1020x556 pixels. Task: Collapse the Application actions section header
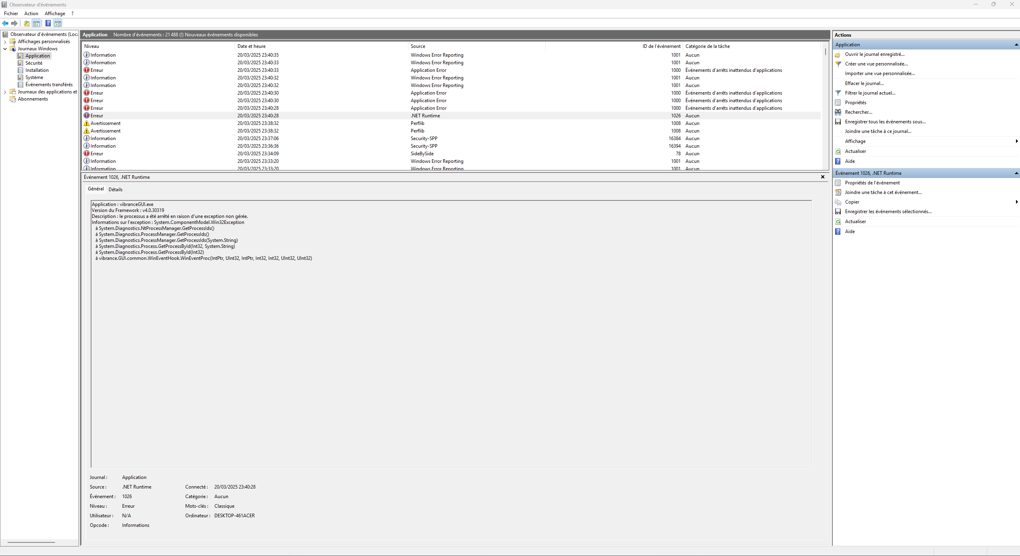click(x=1016, y=45)
